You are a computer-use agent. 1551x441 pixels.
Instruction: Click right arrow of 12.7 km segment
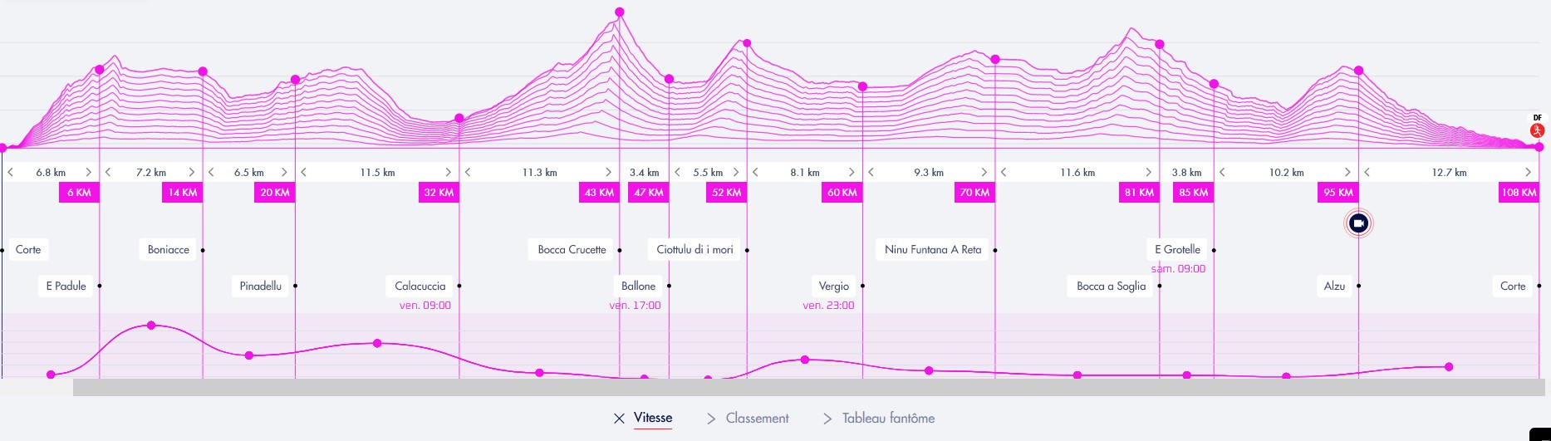click(1528, 173)
